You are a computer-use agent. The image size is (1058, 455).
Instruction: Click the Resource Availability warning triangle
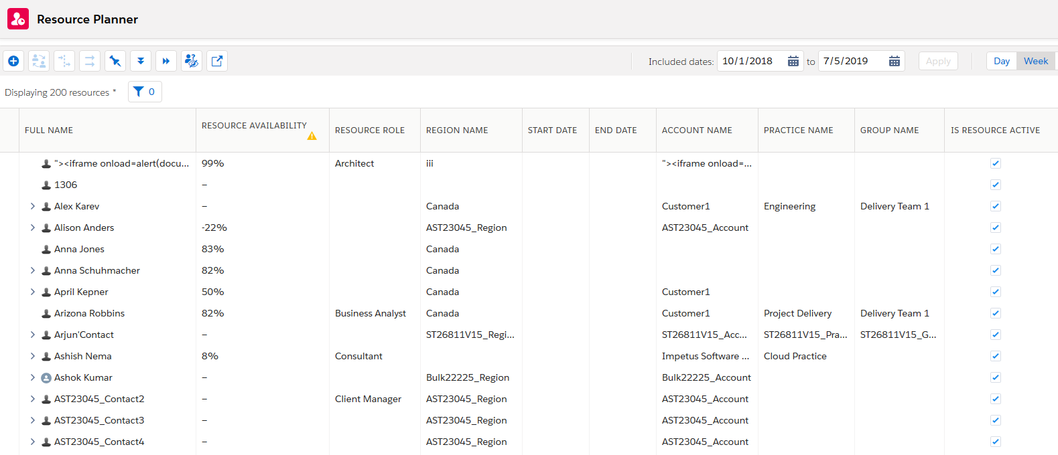pos(312,136)
